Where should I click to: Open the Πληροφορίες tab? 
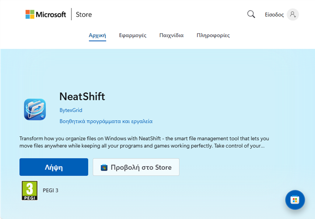click(x=213, y=35)
